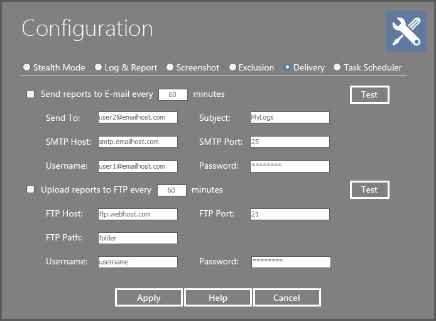This screenshot has width=436, height=321.
Task: Select the FTP Path folder field
Action: pyautogui.click(x=138, y=238)
